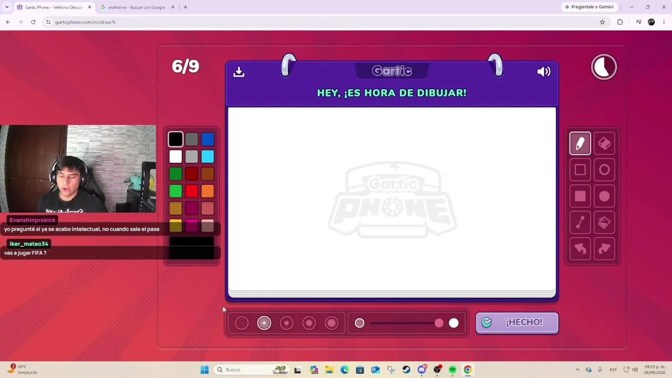This screenshot has height=378, width=672.
Task: Pick the dark gray color swatch
Action: click(x=192, y=139)
